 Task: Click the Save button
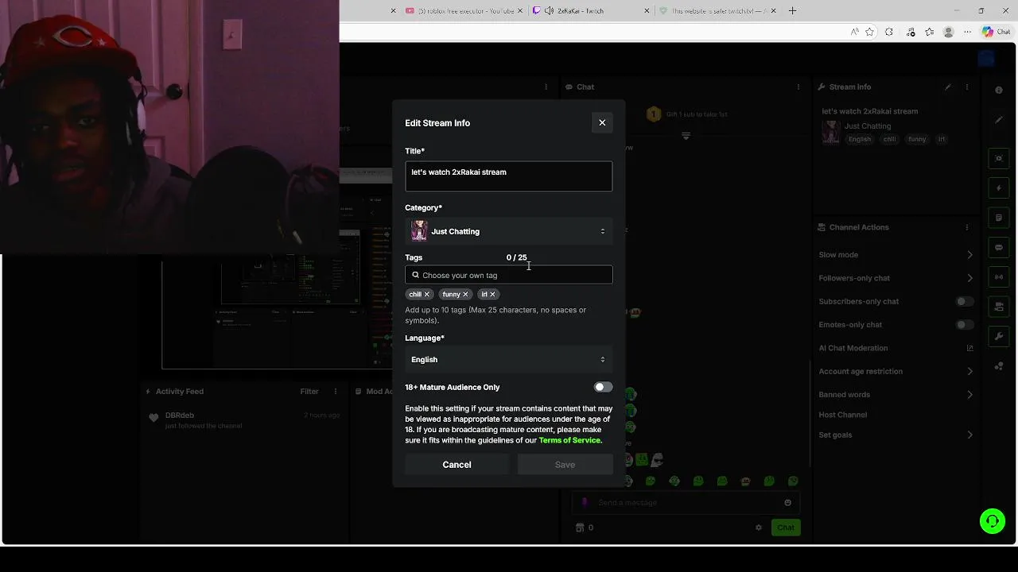565,465
